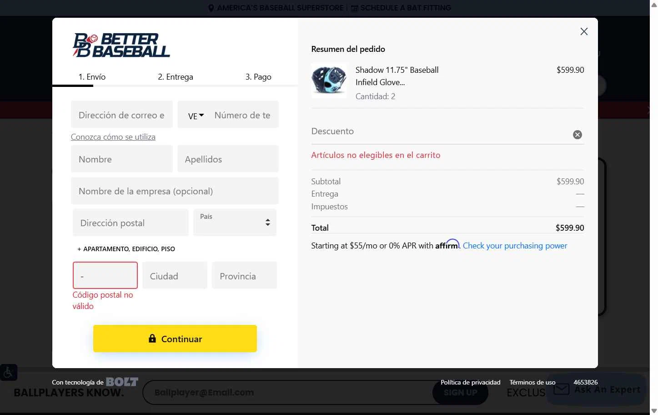Focus the Provincia field
This screenshot has width=658, height=415.
[x=244, y=275]
